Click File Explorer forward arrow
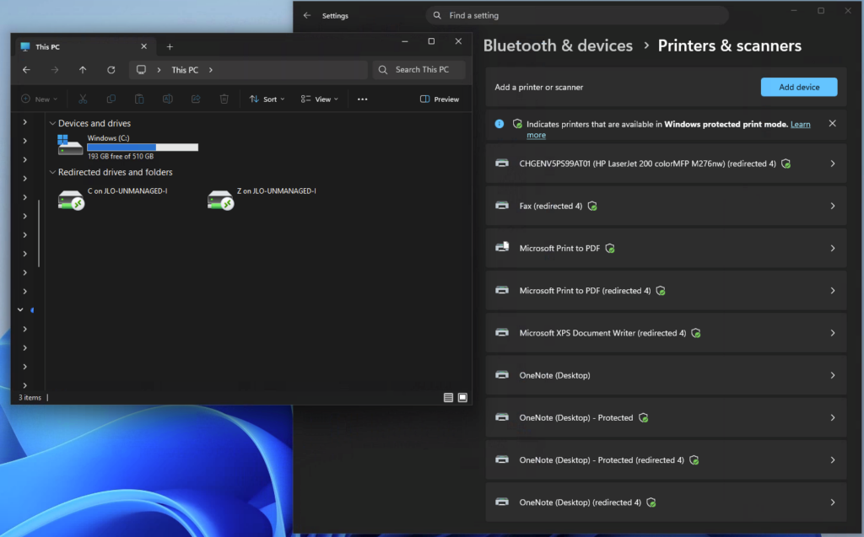Screen dimensions: 864x537 55,70
